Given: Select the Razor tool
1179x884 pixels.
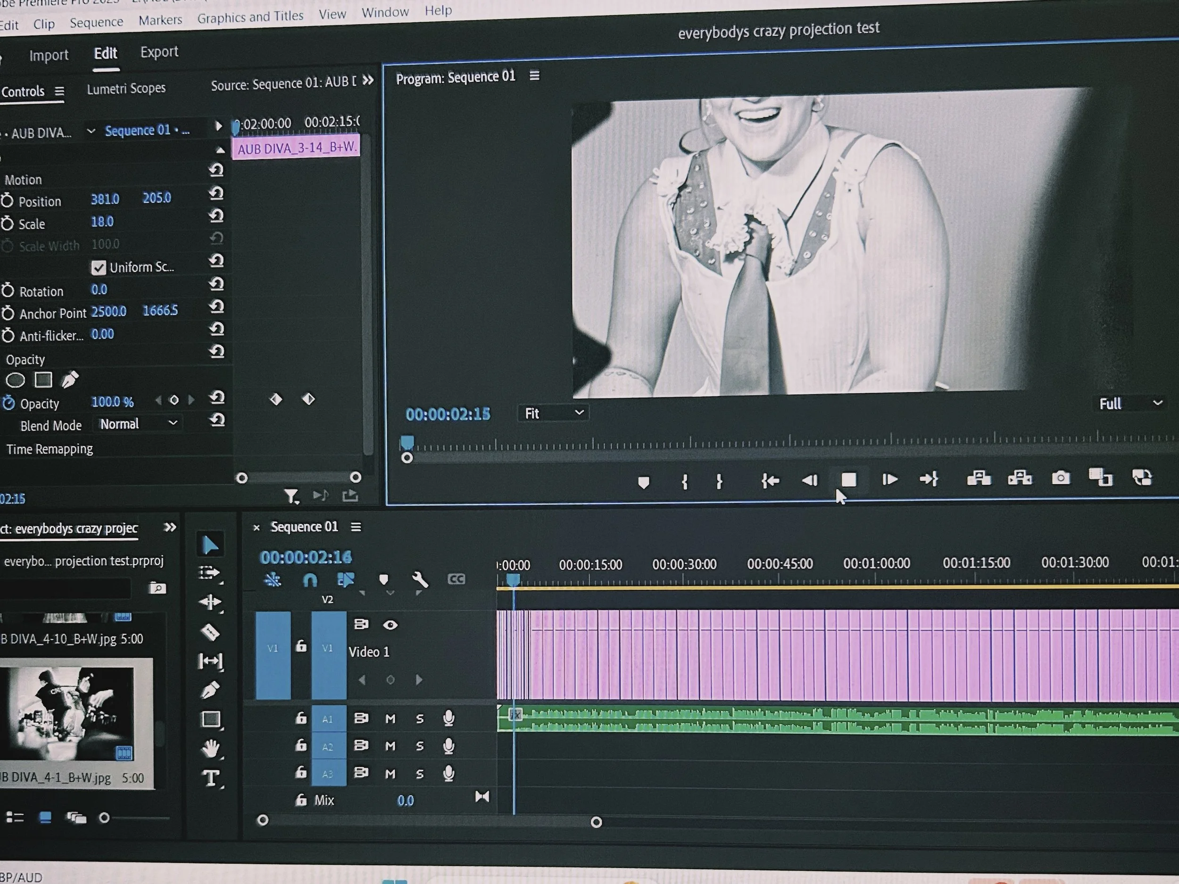Looking at the screenshot, I should click(x=210, y=632).
